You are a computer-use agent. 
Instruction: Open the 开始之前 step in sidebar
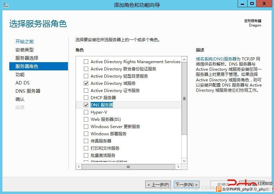[24, 42]
